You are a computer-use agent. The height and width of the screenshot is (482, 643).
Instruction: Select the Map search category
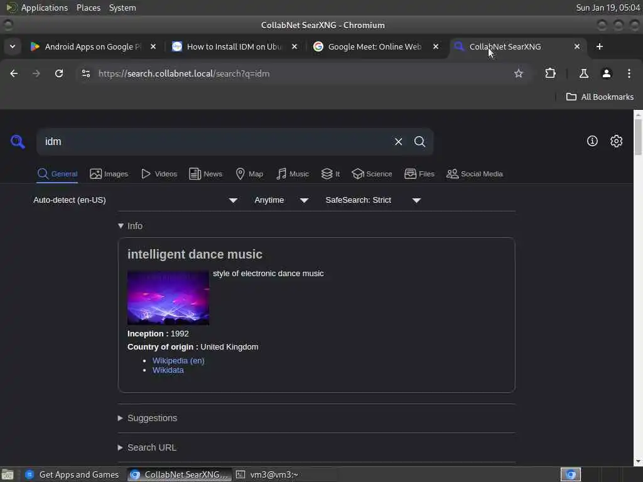pos(249,174)
